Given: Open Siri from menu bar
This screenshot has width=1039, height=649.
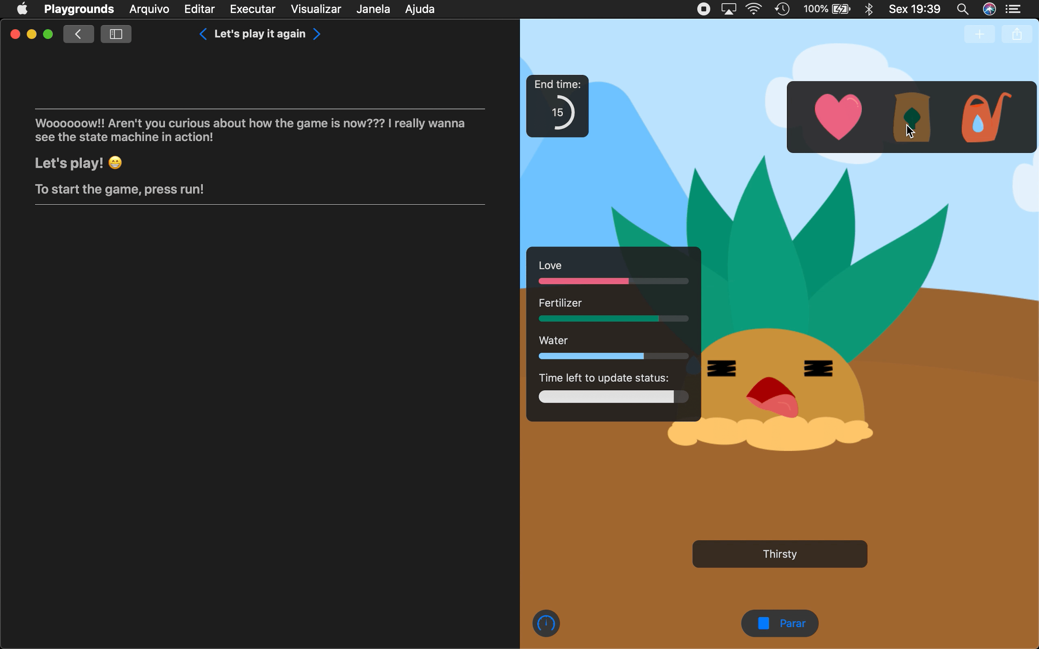Looking at the screenshot, I should [989, 9].
